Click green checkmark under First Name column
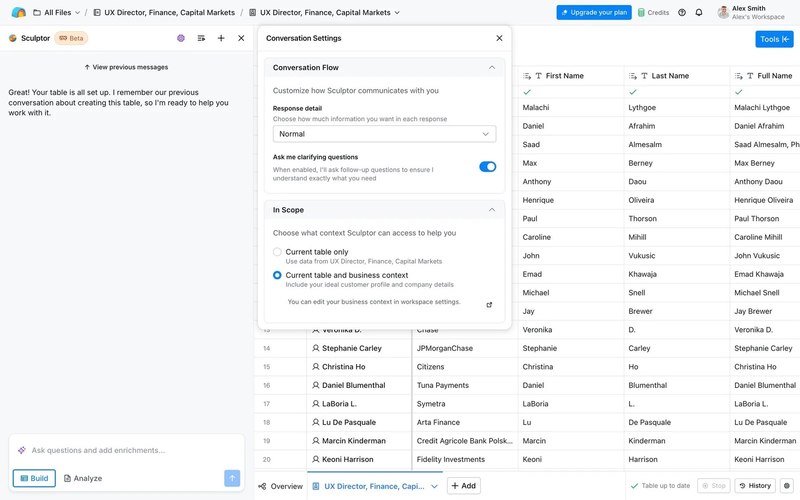800x500 pixels. tap(527, 92)
